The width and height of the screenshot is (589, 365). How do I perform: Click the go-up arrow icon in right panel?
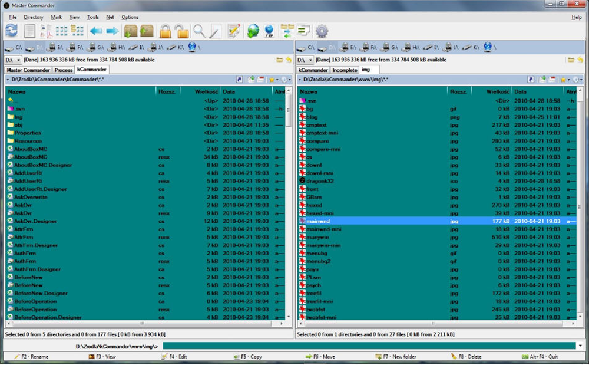[x=580, y=60]
